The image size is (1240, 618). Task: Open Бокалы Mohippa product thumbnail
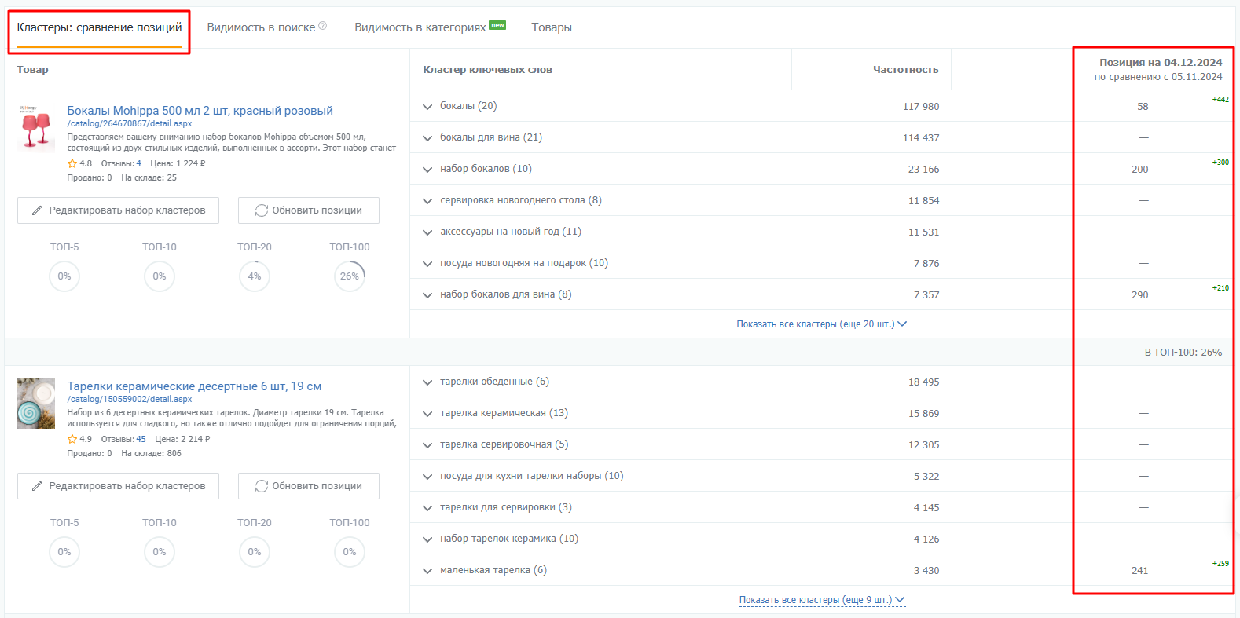click(36, 127)
